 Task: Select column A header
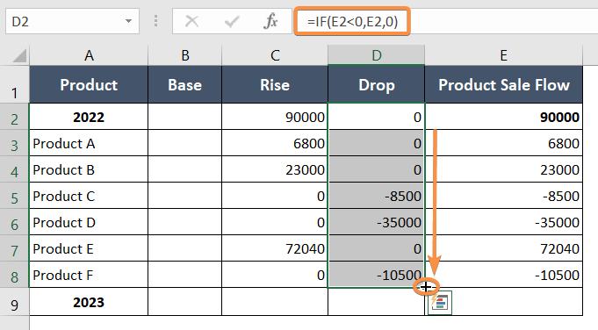coord(89,55)
